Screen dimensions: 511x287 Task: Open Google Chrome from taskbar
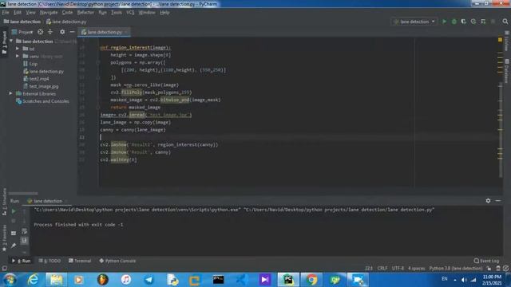[311, 280]
